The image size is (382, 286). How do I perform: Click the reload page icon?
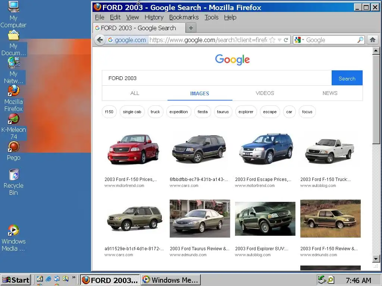(286, 40)
